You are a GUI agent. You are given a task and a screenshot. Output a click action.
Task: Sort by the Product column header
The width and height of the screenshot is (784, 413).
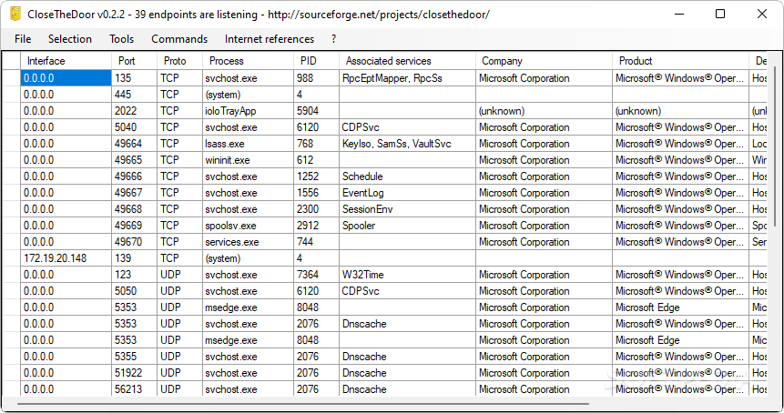click(680, 61)
